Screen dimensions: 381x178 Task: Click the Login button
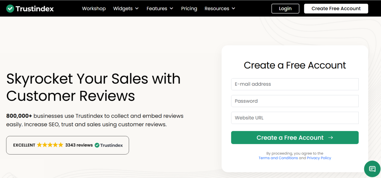coord(285,9)
